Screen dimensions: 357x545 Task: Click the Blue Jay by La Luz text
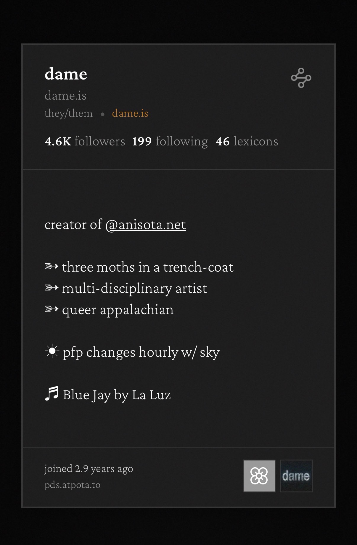(x=117, y=395)
